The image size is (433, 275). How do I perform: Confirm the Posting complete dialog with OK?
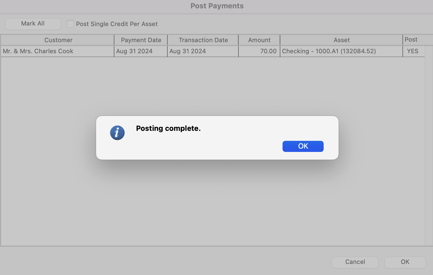point(303,146)
